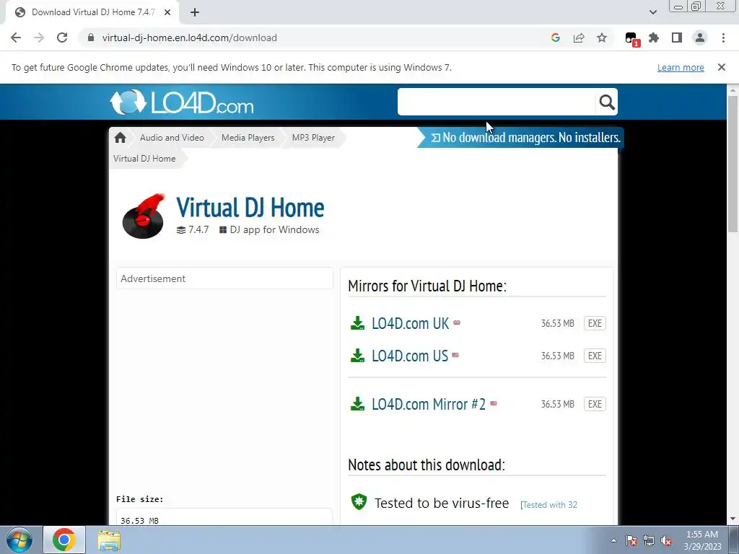Click the muted volume tray icon
This screenshot has height=554, width=739.
point(666,540)
